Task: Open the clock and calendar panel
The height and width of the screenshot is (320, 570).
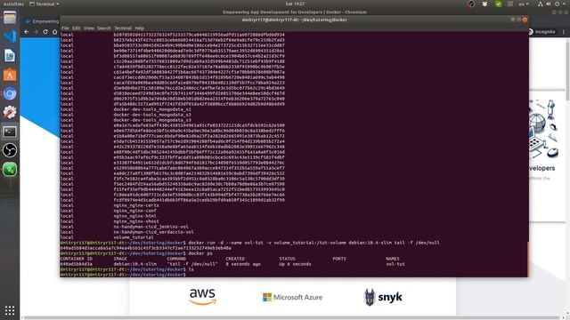Action: click(295, 4)
